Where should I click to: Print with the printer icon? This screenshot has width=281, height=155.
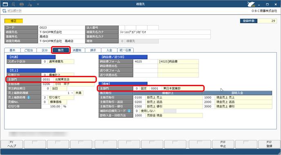tap(22, 4)
